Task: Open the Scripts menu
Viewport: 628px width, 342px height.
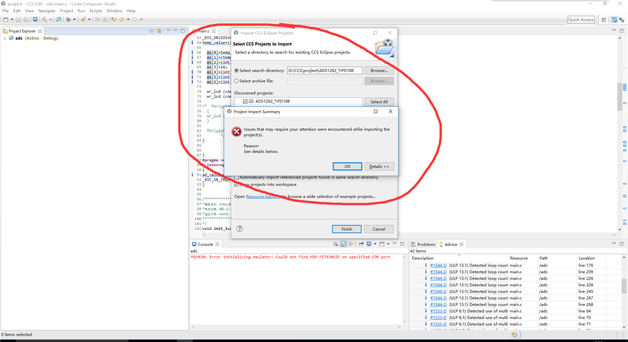Action: coord(96,11)
